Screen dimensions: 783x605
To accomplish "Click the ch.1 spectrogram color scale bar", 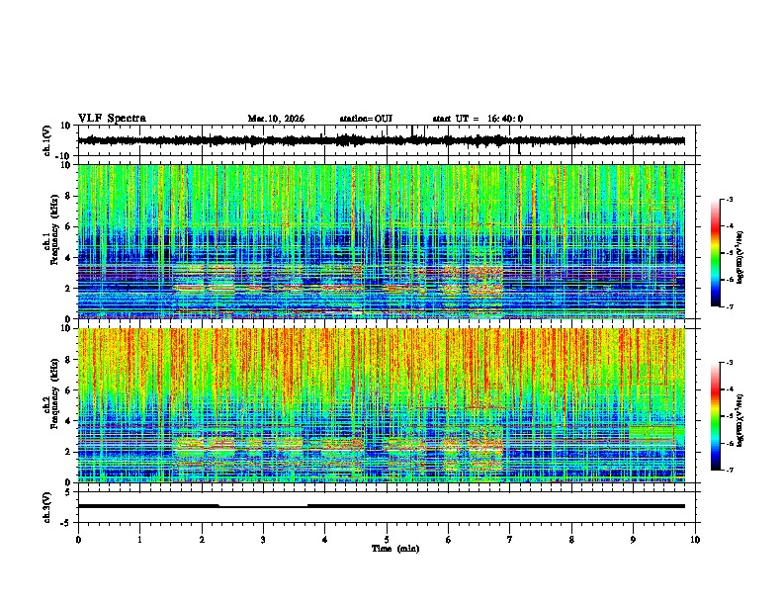I will [x=716, y=253].
